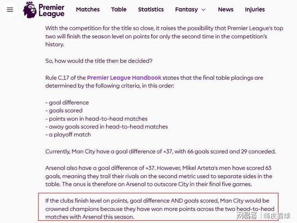
Task: Click the 'points won in head-to-head matches' bullet
Action: 96,118
